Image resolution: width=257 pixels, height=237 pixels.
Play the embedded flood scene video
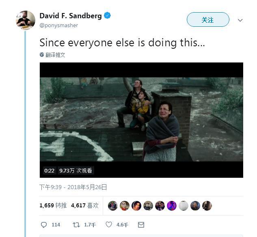pos(141,120)
